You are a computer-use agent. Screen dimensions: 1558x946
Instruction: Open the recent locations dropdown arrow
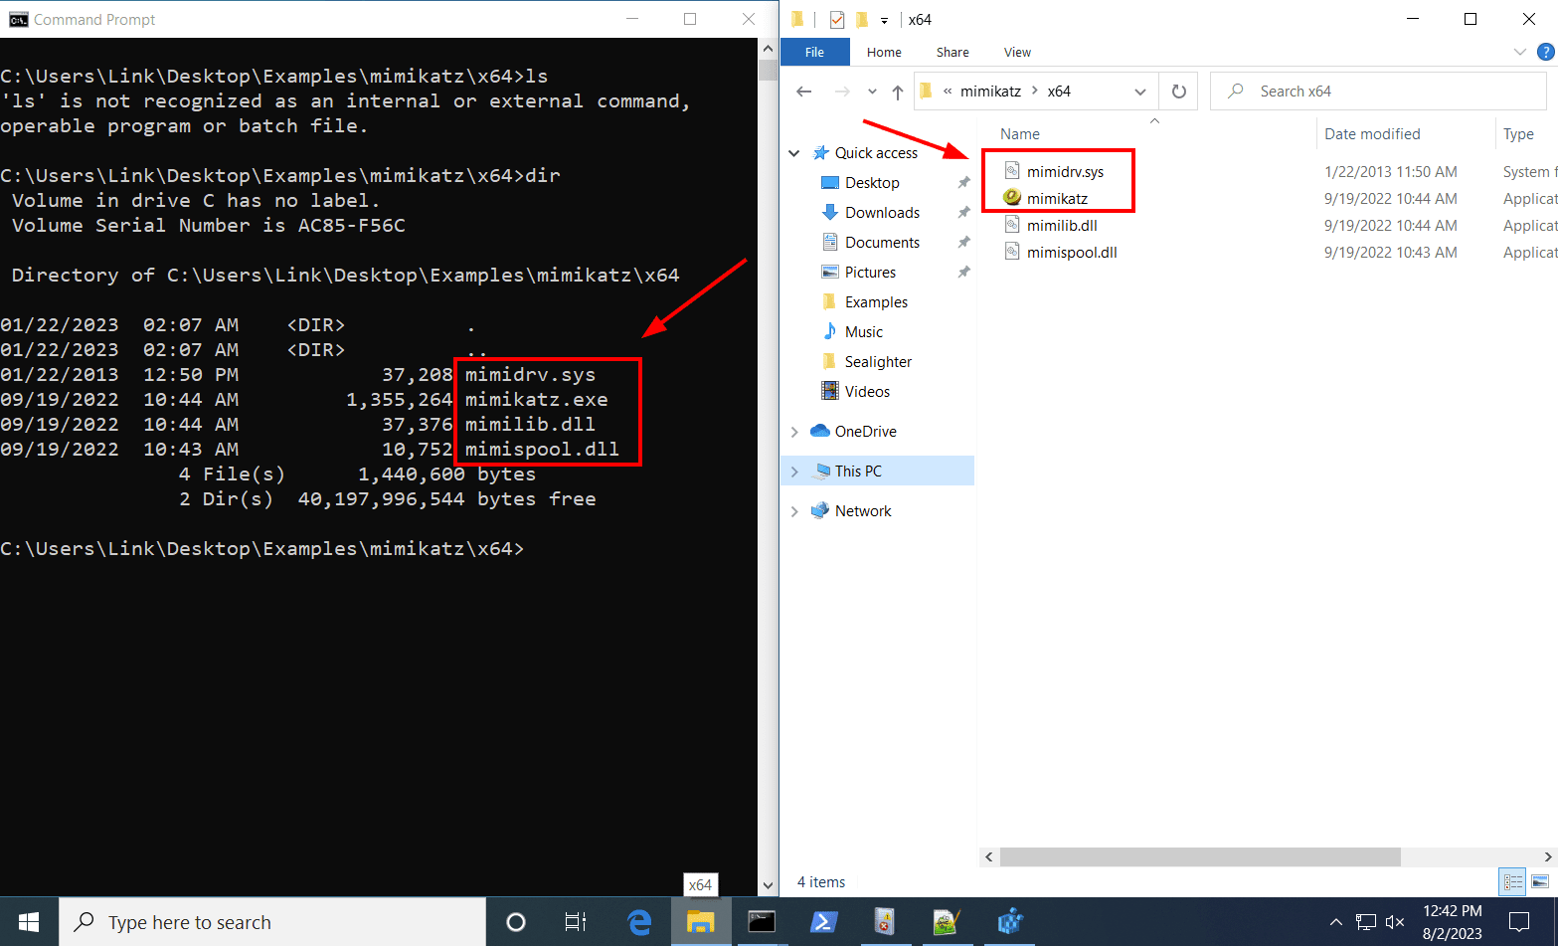872,92
